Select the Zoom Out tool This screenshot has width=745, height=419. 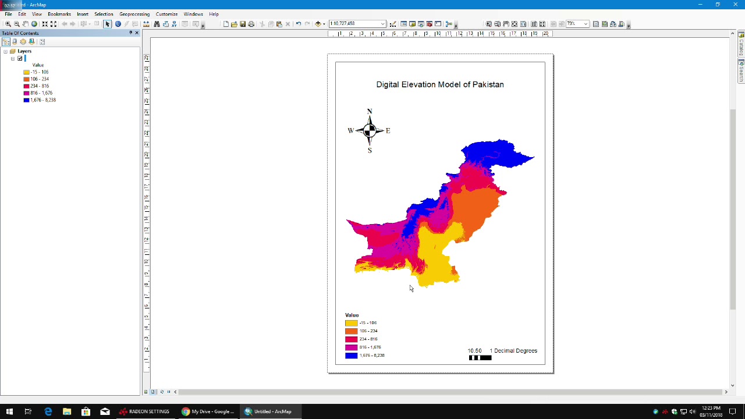17,24
